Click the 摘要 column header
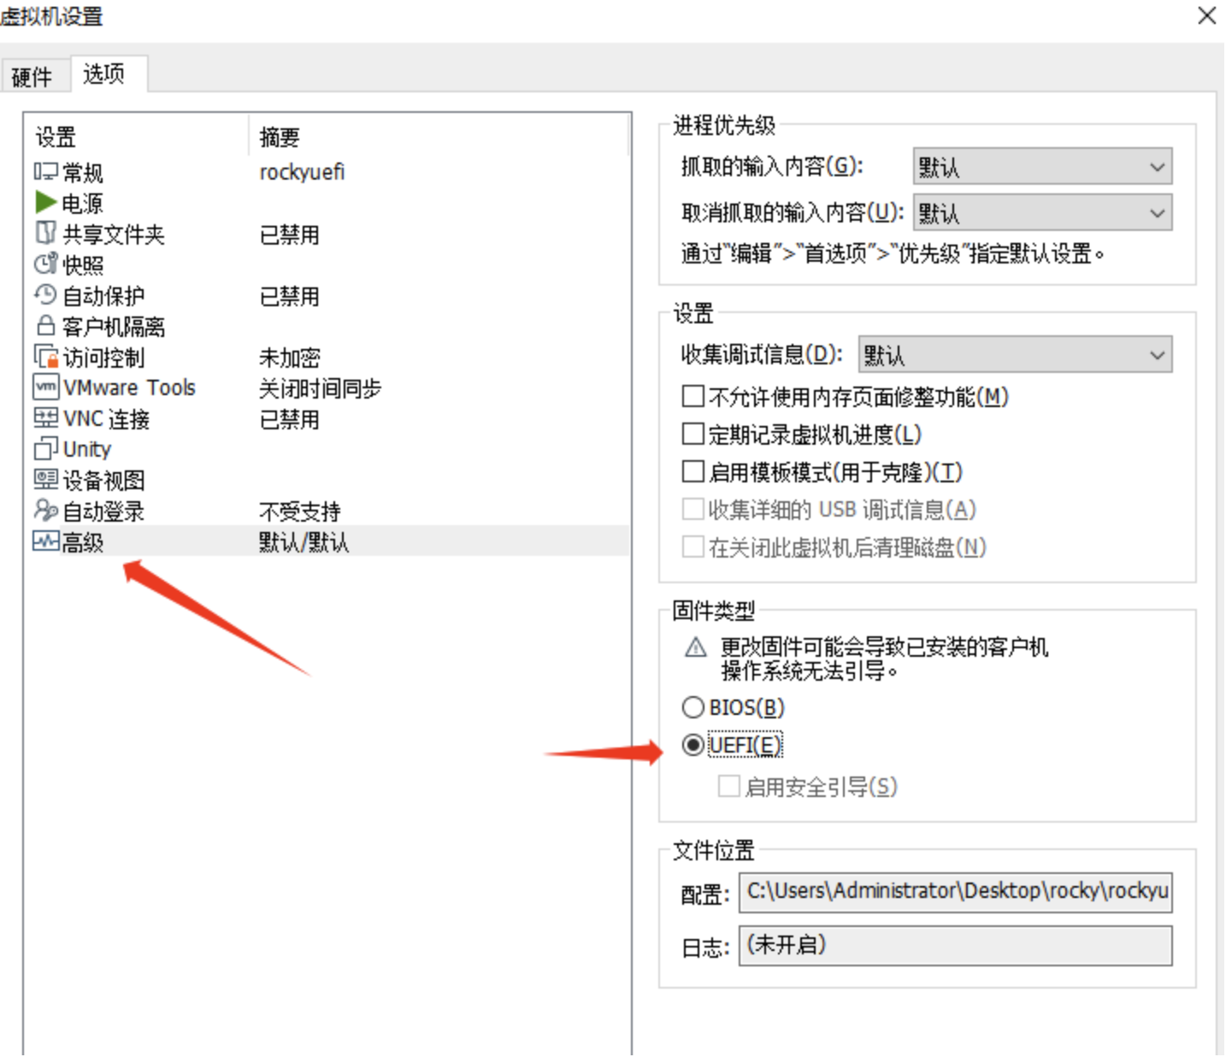The image size is (1226, 1057). point(280,137)
